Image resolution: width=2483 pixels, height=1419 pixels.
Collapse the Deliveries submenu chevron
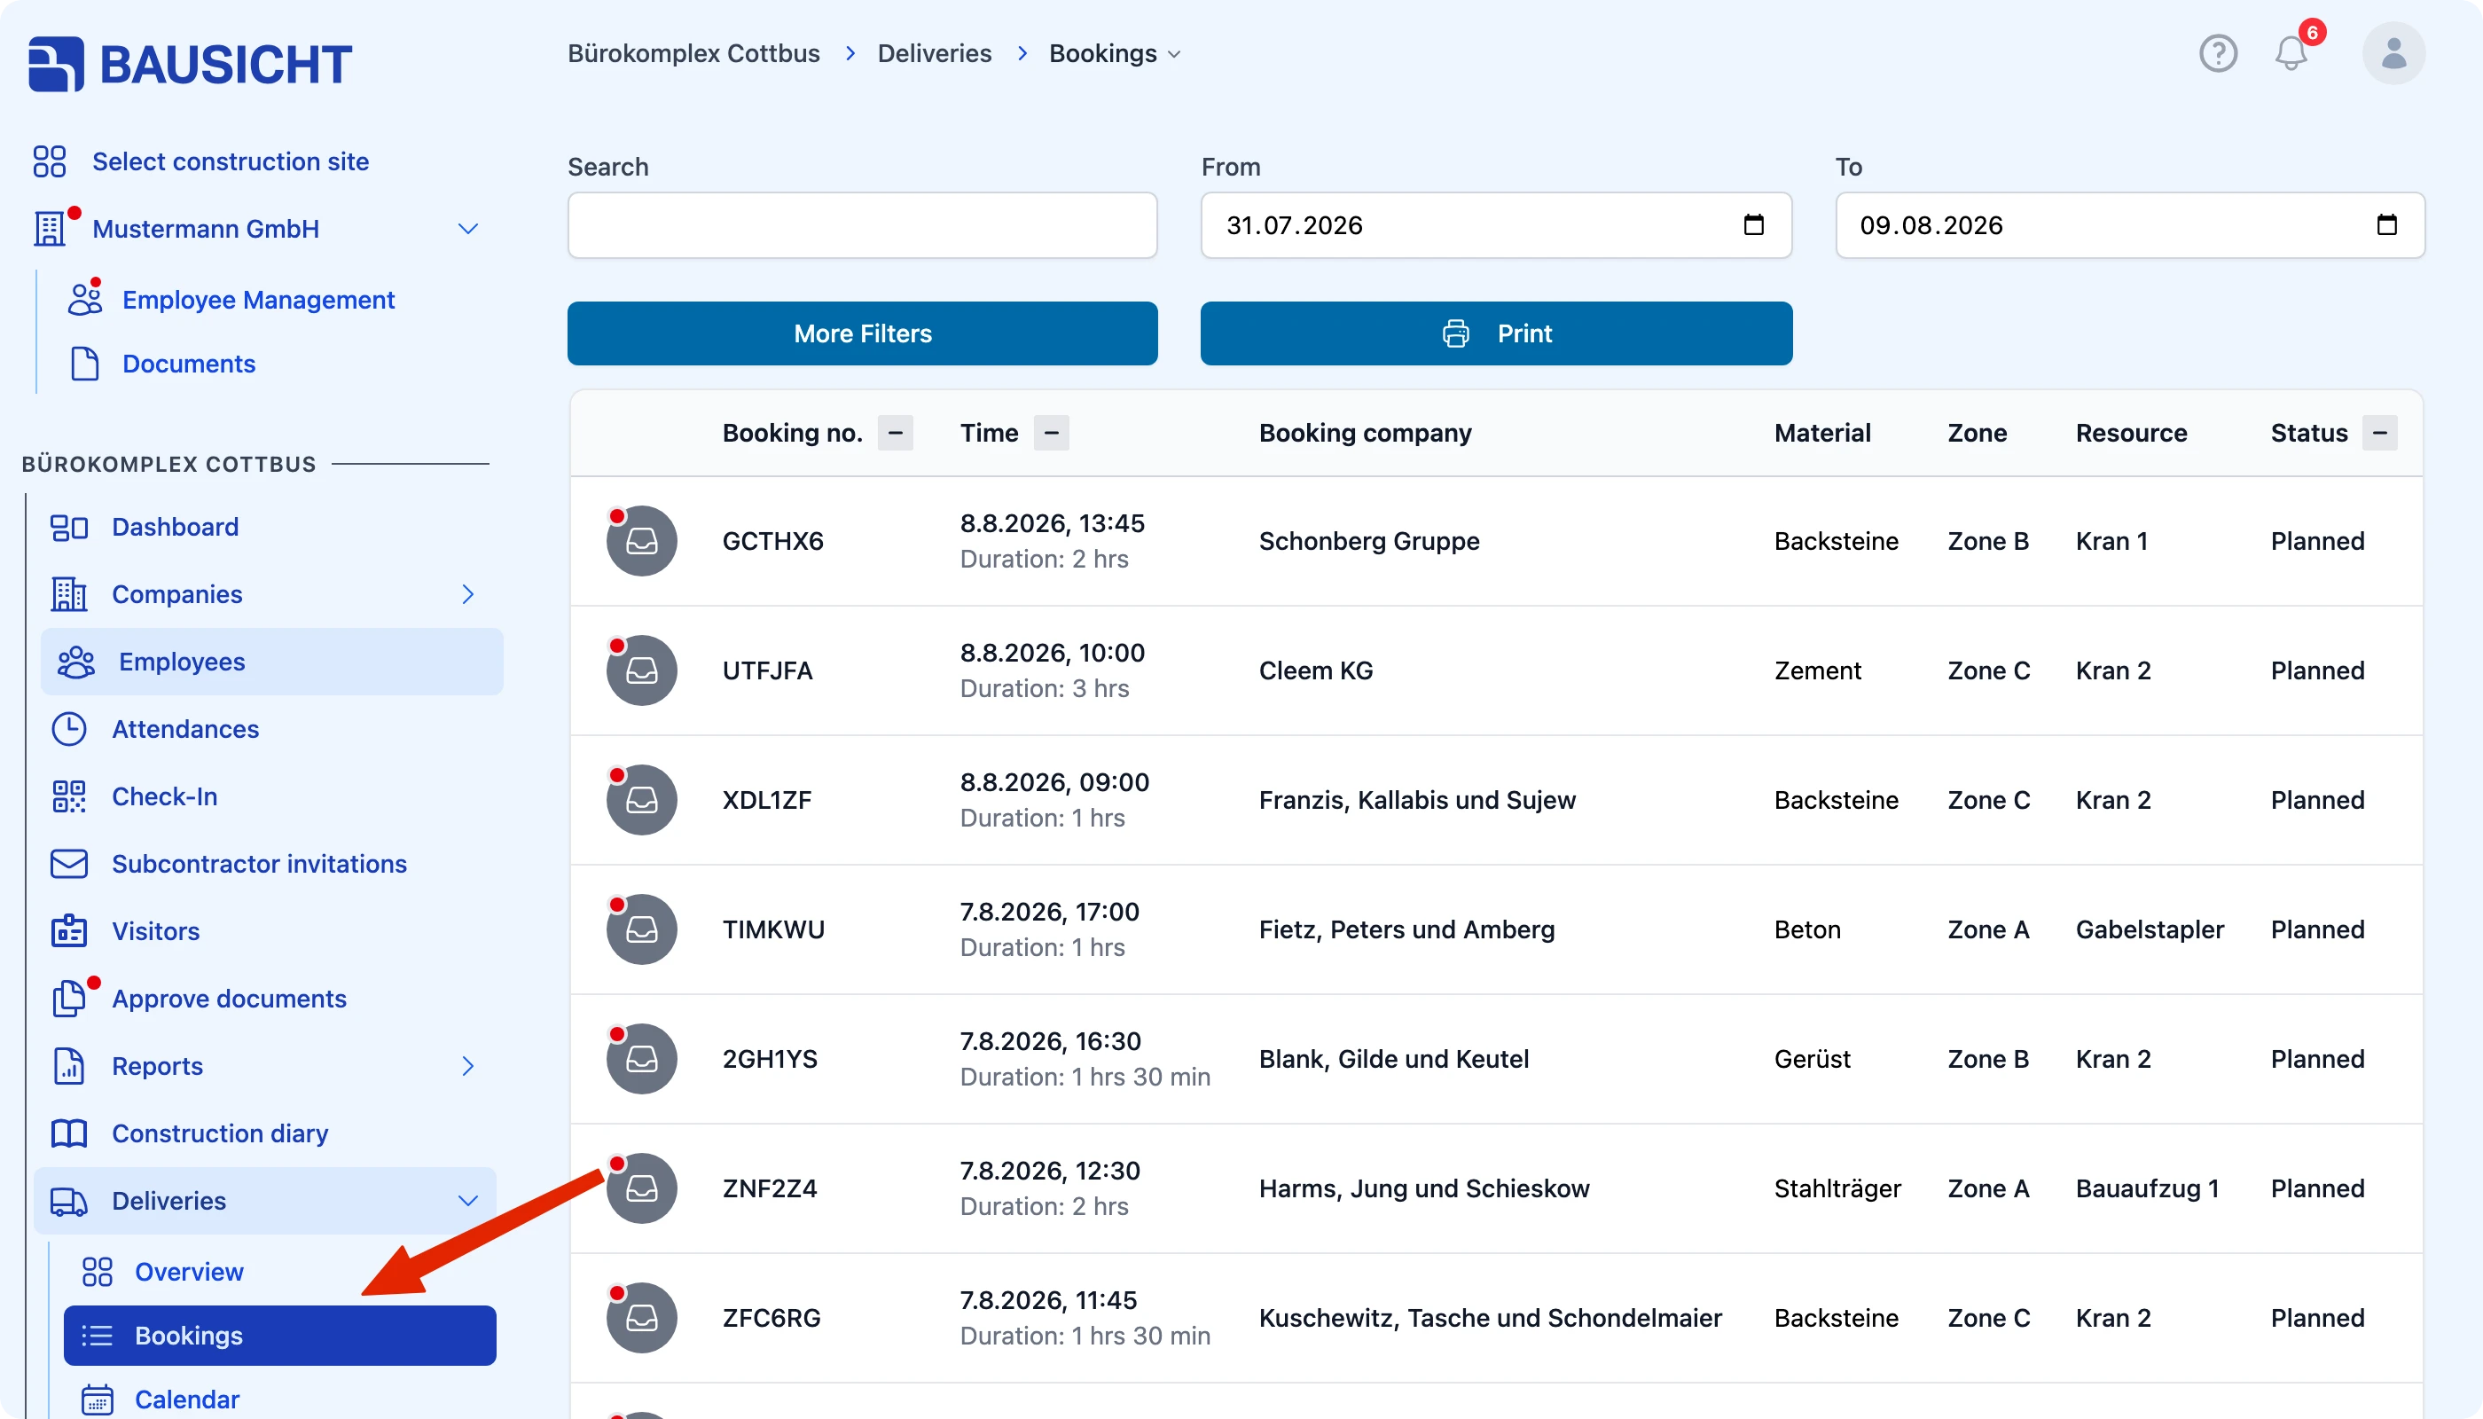click(x=467, y=1202)
